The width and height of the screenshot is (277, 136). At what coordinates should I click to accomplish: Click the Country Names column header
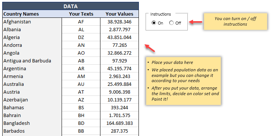point(32,14)
